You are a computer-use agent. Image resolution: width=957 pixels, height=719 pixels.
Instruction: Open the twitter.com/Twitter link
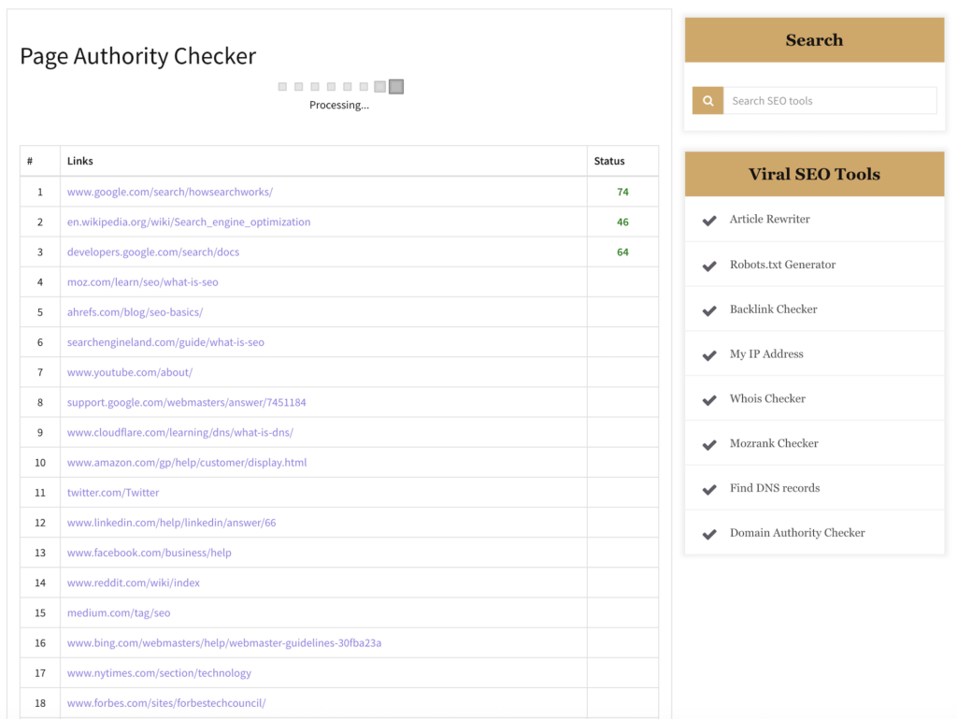[113, 492]
